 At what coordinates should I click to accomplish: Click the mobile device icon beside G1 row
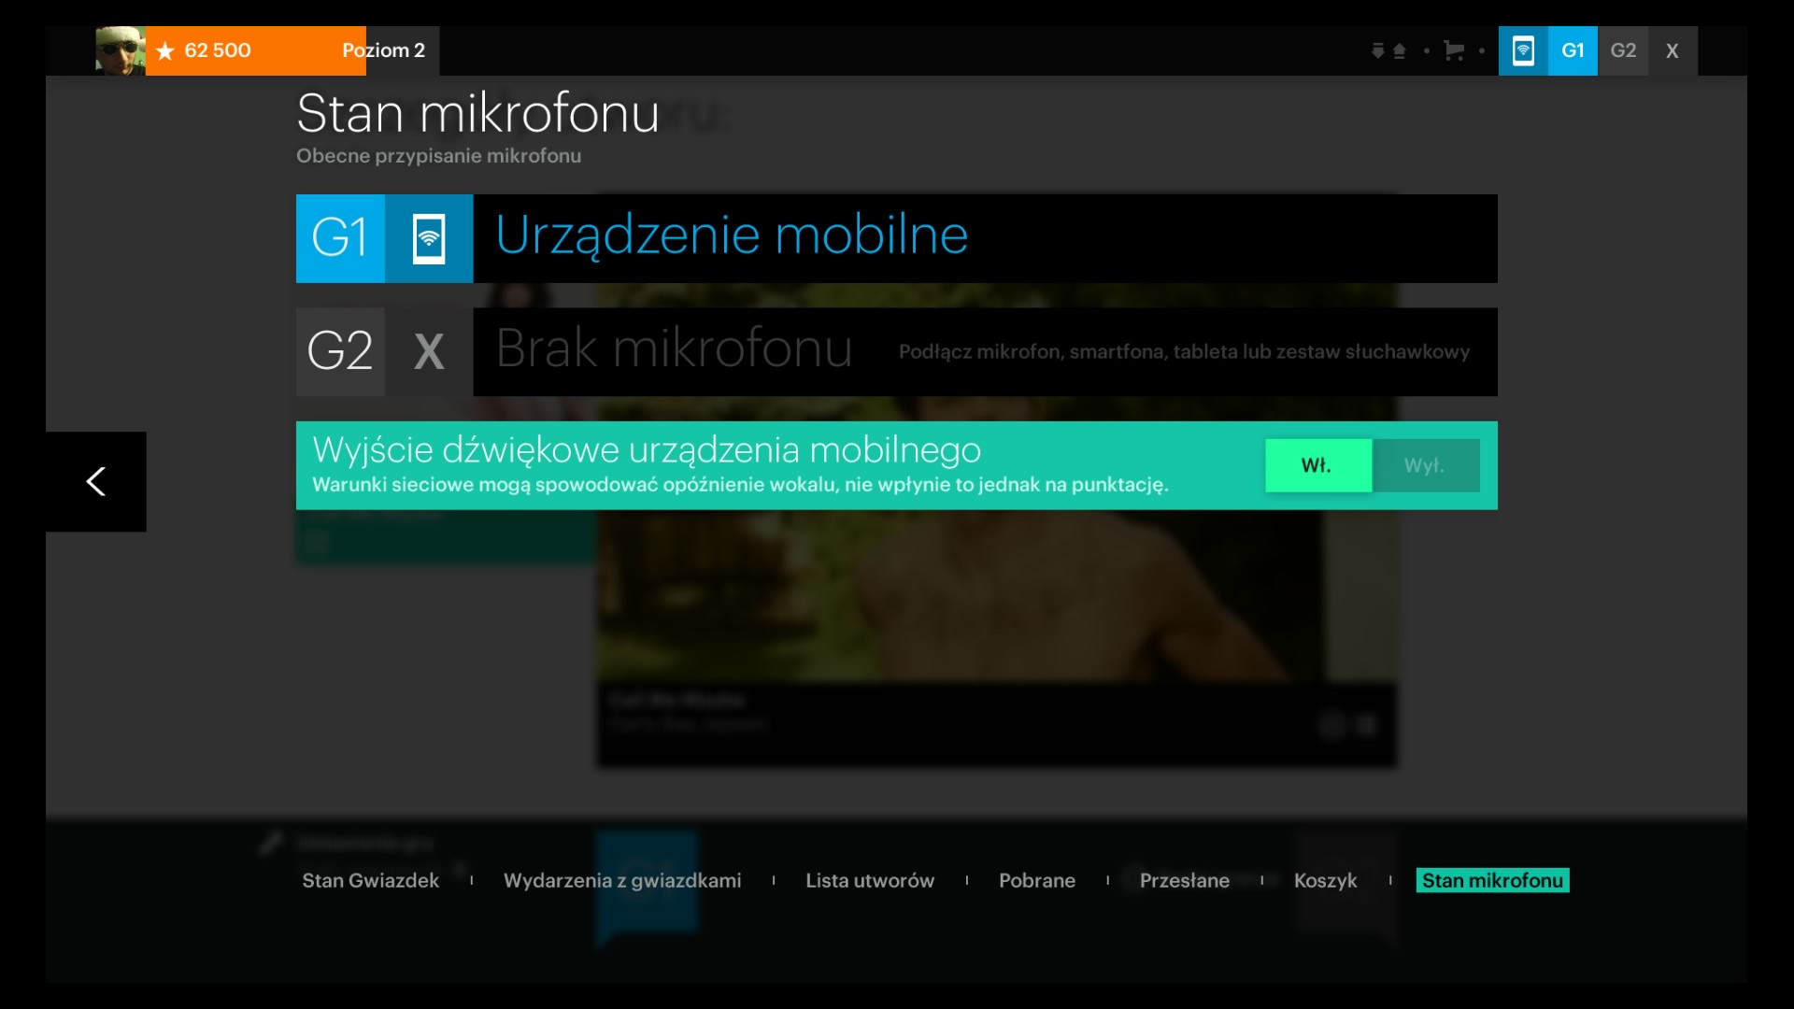point(429,238)
